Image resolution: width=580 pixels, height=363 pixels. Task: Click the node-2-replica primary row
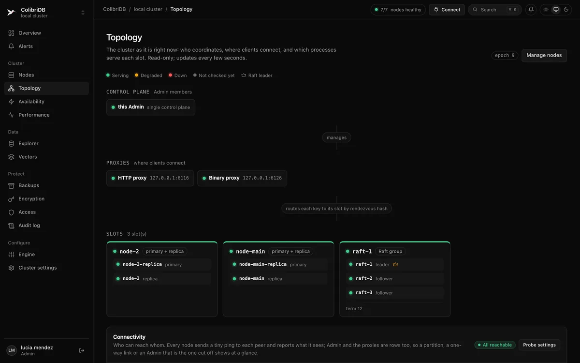162,265
